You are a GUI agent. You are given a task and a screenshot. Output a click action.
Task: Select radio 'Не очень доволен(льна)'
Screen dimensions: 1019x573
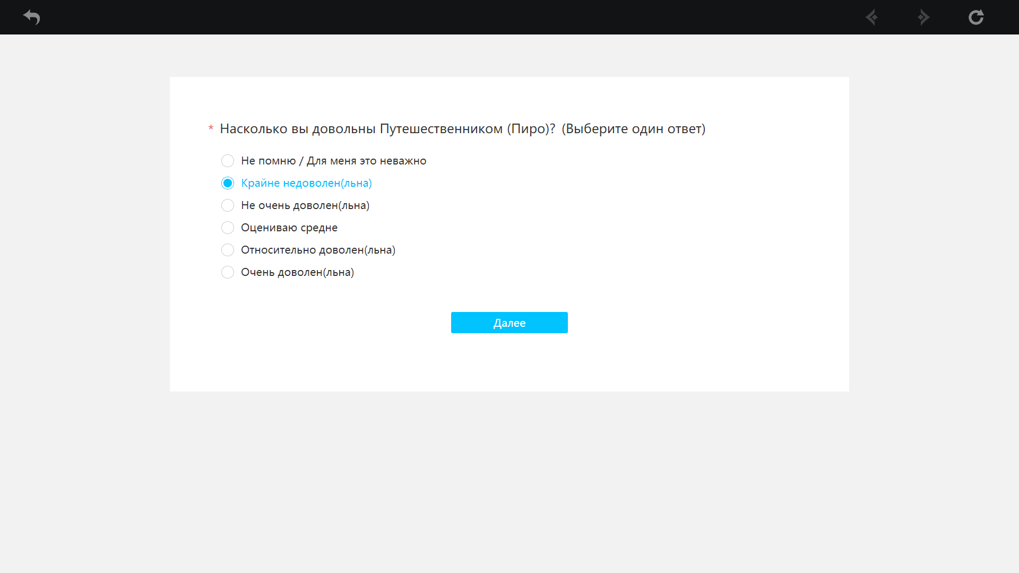[228, 205]
